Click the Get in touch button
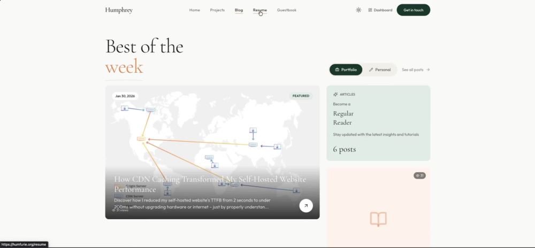This screenshot has height=248, width=535. coord(413,10)
